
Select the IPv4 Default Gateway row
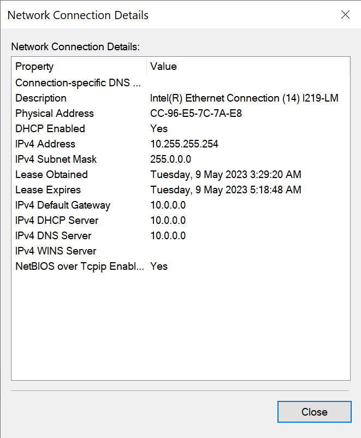pos(180,205)
